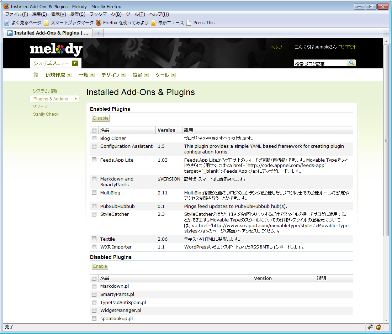Open the ファイル menu
This screenshot has width=392, height=334.
pyautogui.click(x=16, y=14)
